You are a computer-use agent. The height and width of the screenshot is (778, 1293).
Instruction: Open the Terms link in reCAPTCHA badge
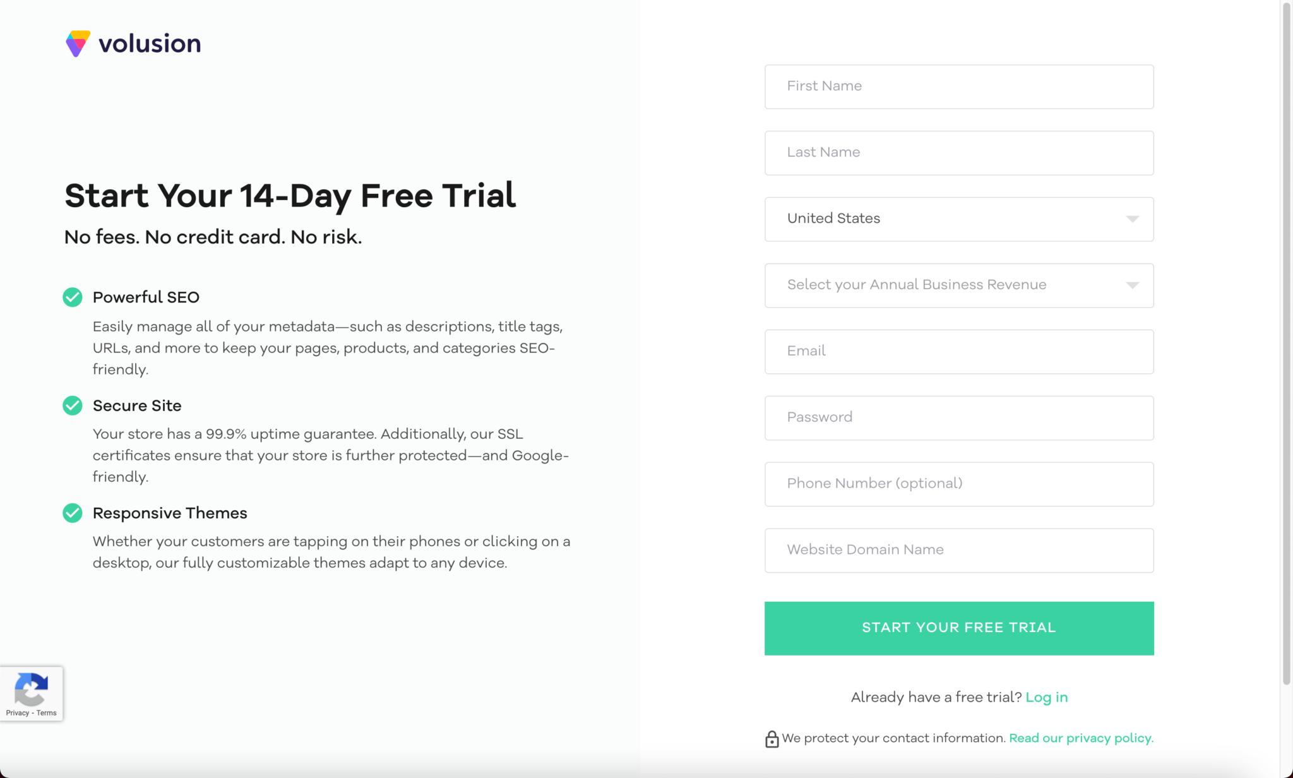(x=47, y=712)
